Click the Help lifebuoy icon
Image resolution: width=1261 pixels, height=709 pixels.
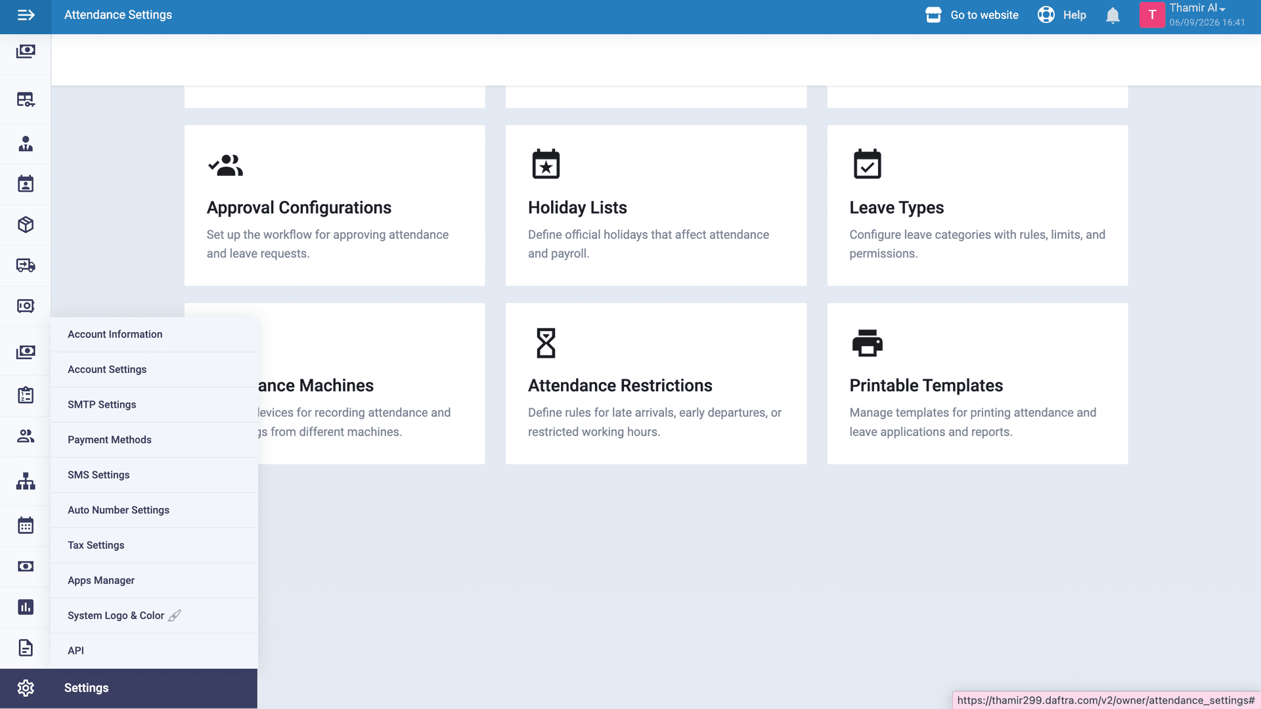[x=1046, y=14]
